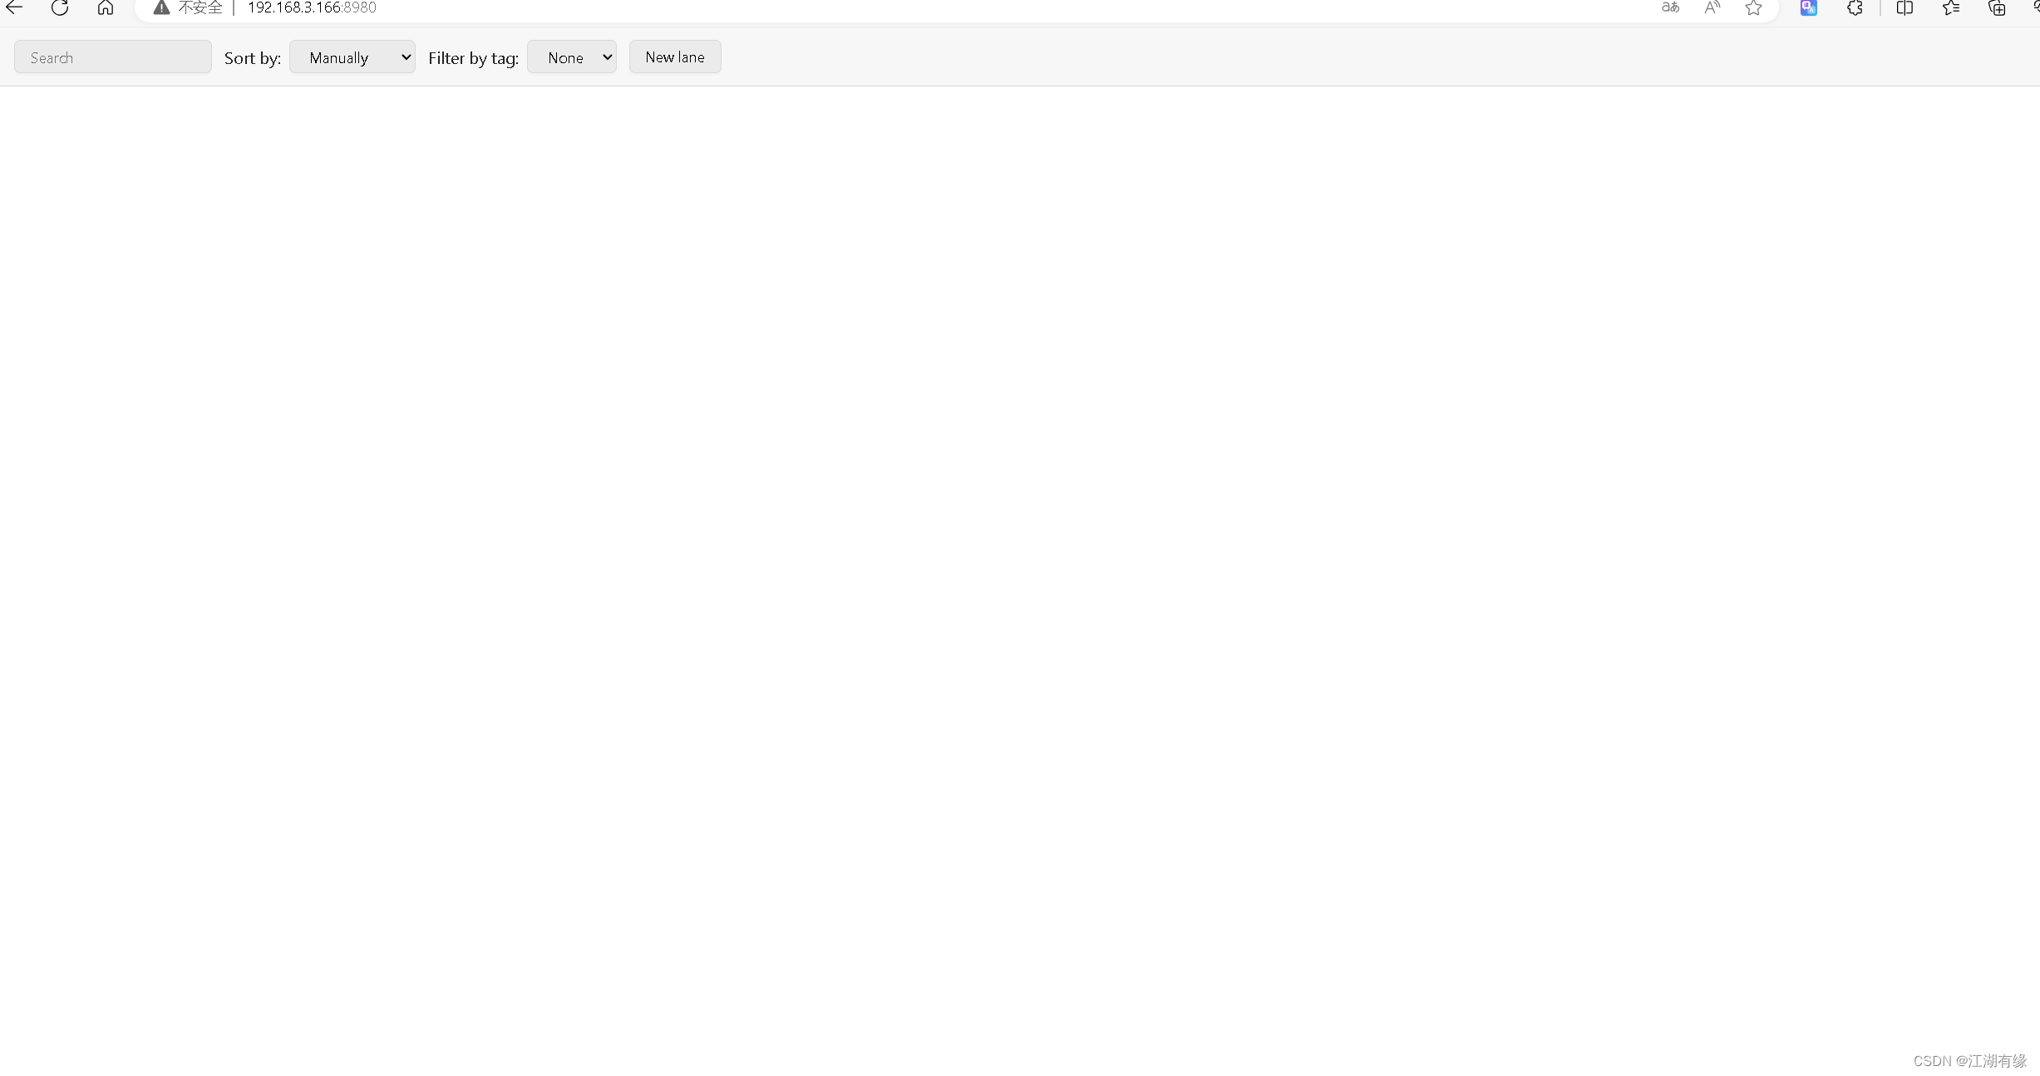Expand the Sort by Manually dropdown
2040x1076 pixels.
(x=352, y=57)
